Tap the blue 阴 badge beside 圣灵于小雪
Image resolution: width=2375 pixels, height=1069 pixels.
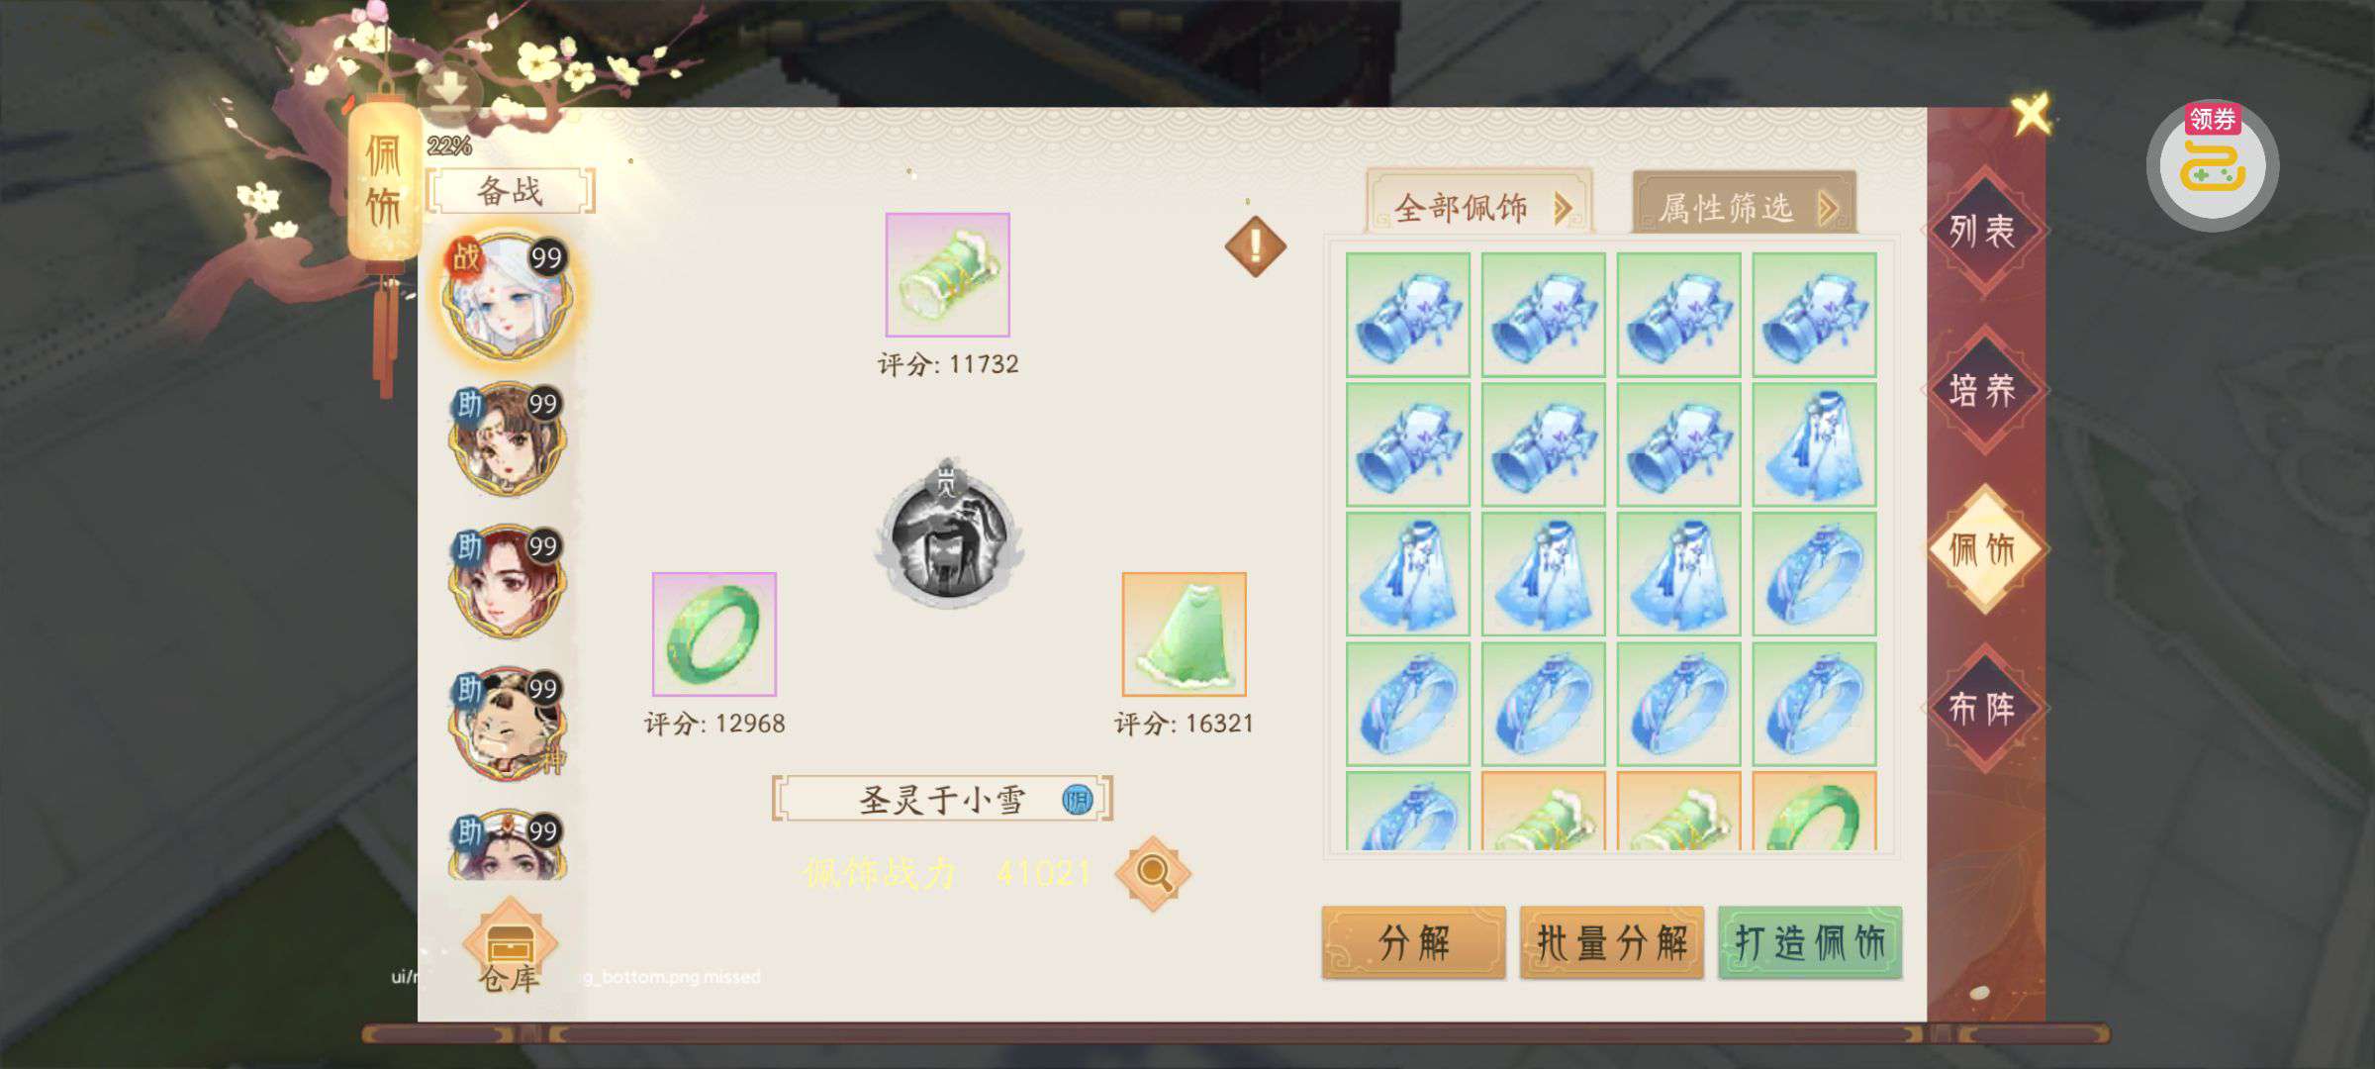tap(1077, 799)
